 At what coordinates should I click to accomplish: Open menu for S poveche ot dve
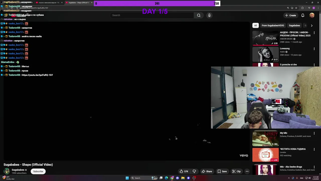click(x=314, y=65)
